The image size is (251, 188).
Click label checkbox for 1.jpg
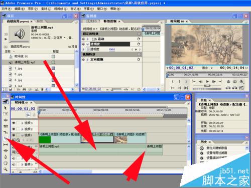point(53,68)
